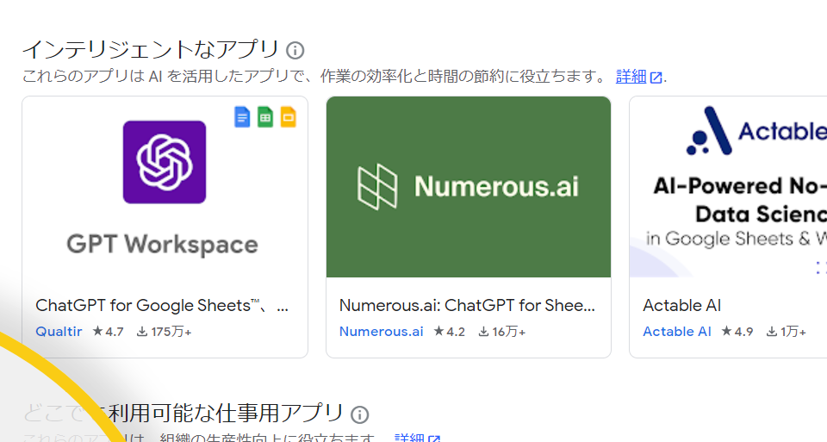Click the 4.7 star rating on GPT Workspace
The image size is (827, 442).
[x=109, y=332]
